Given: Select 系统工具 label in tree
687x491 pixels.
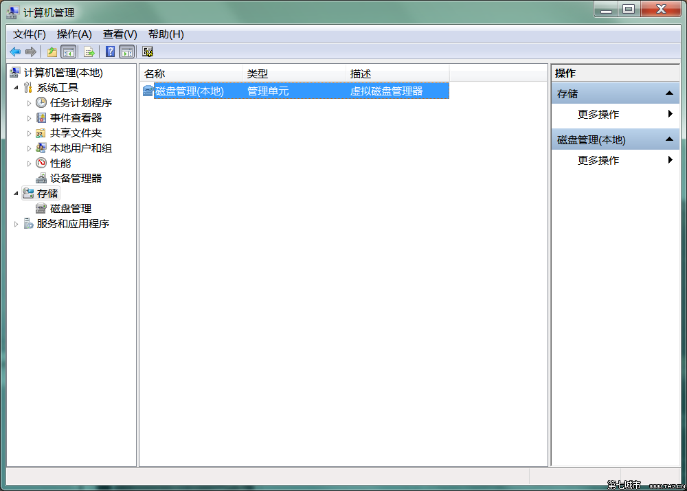Looking at the screenshot, I should [58, 88].
